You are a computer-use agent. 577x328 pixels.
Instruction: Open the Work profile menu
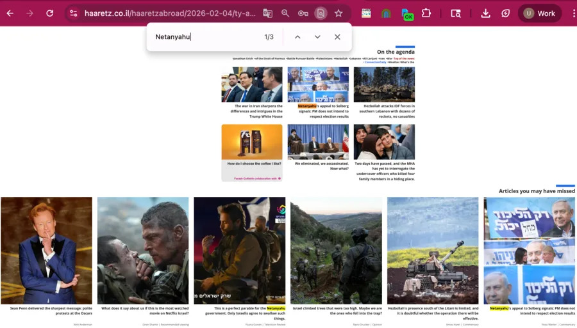point(539,13)
